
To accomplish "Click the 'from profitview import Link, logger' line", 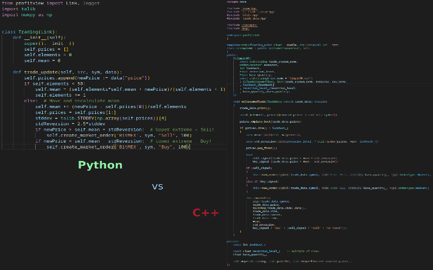I will (x=50, y=3).
